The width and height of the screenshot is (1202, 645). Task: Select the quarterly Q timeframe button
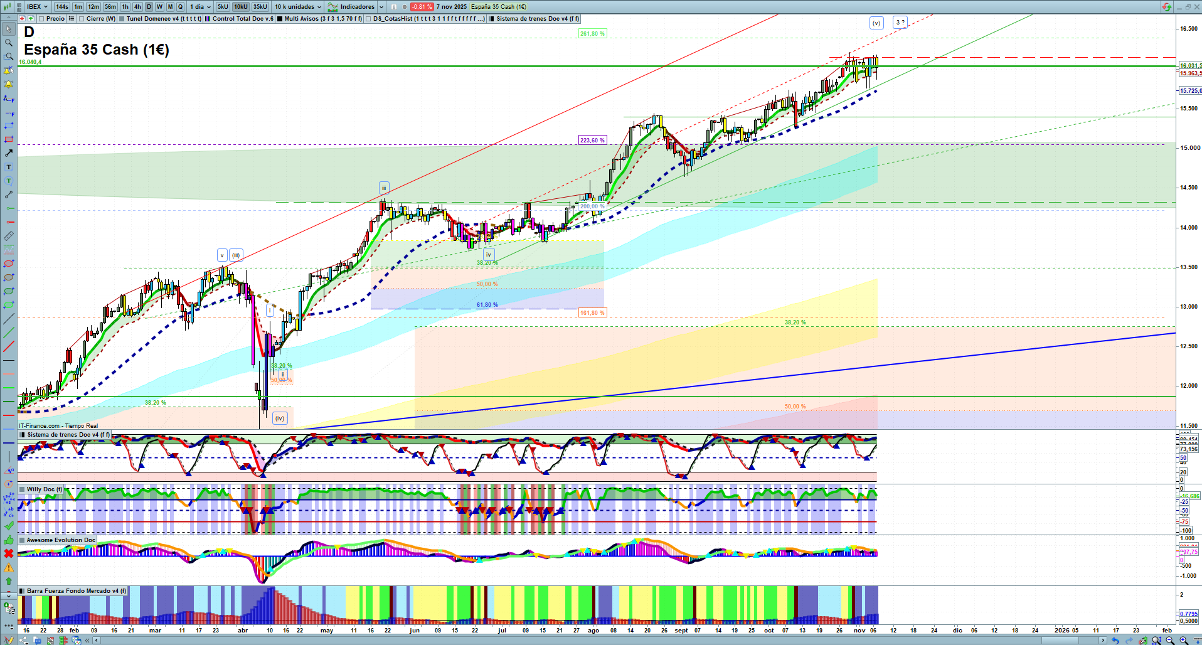click(181, 7)
